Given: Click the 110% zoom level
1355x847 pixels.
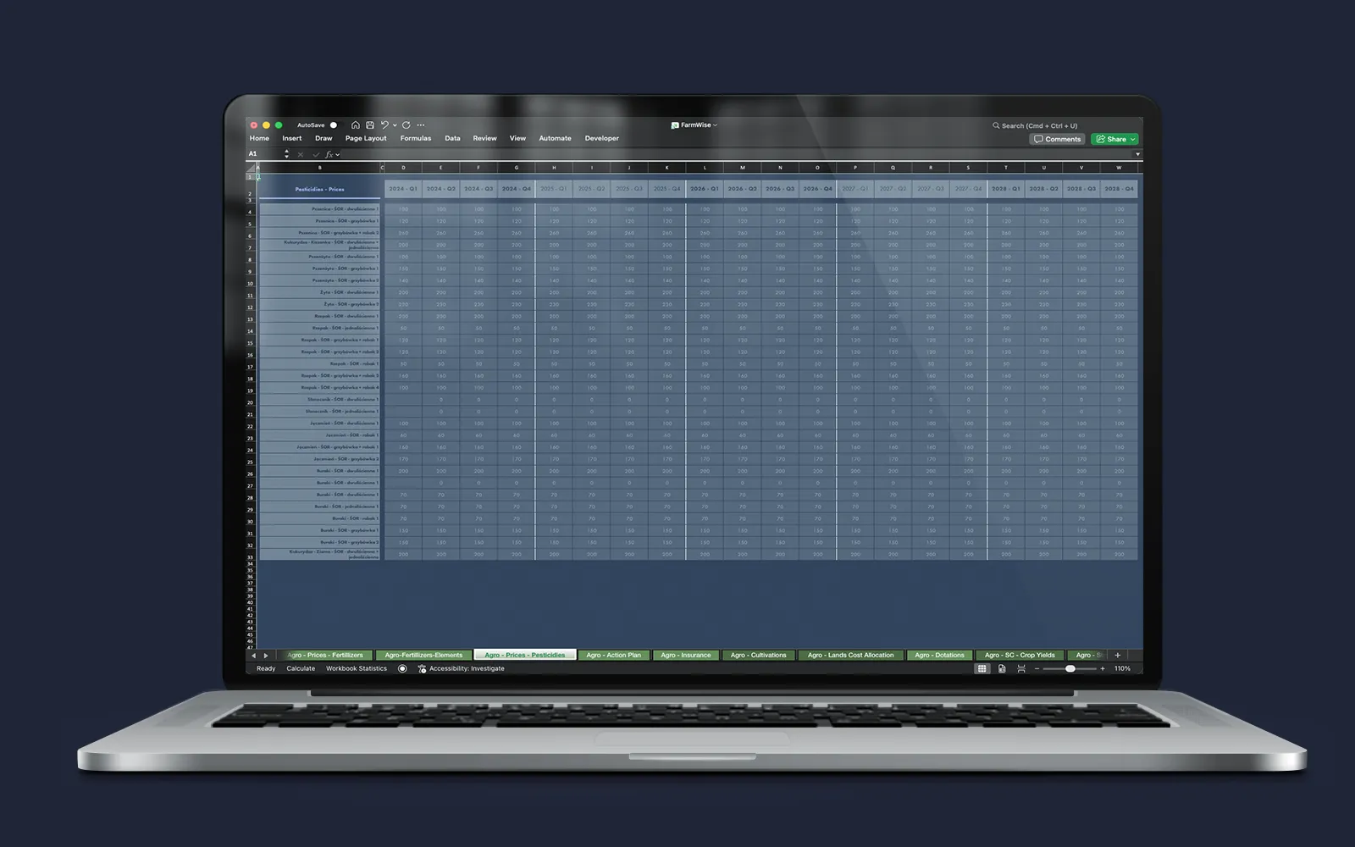Looking at the screenshot, I should (x=1122, y=668).
